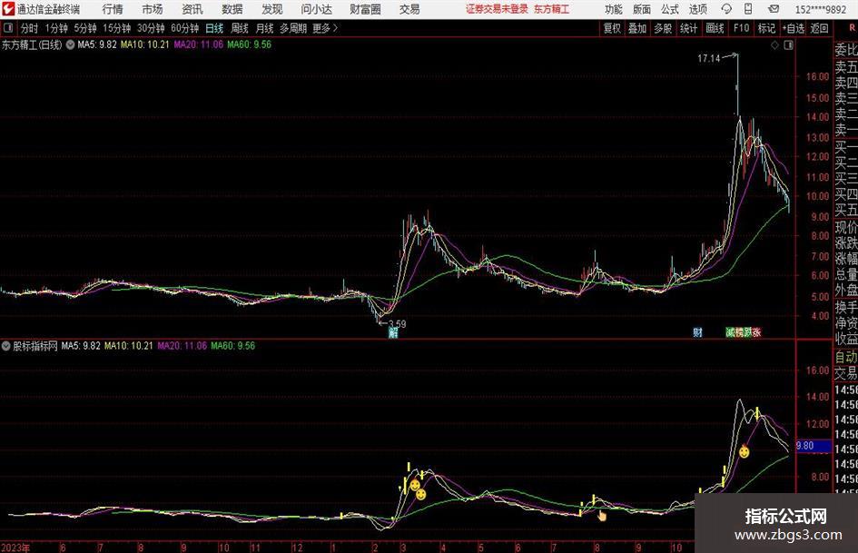
Task: Open the 交易 menu
Action: point(409,9)
